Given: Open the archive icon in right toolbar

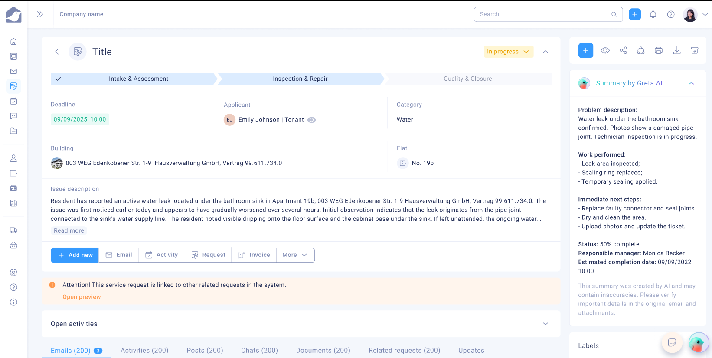Looking at the screenshot, I should pos(695,50).
